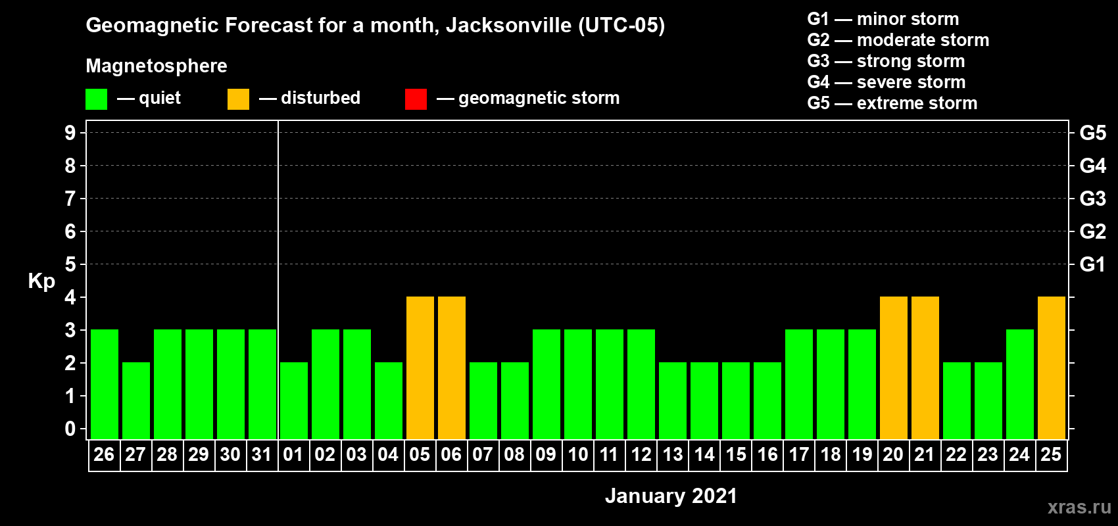1118x526 pixels.
Task: Click Kp value 0 on left axis
Action: coord(70,429)
